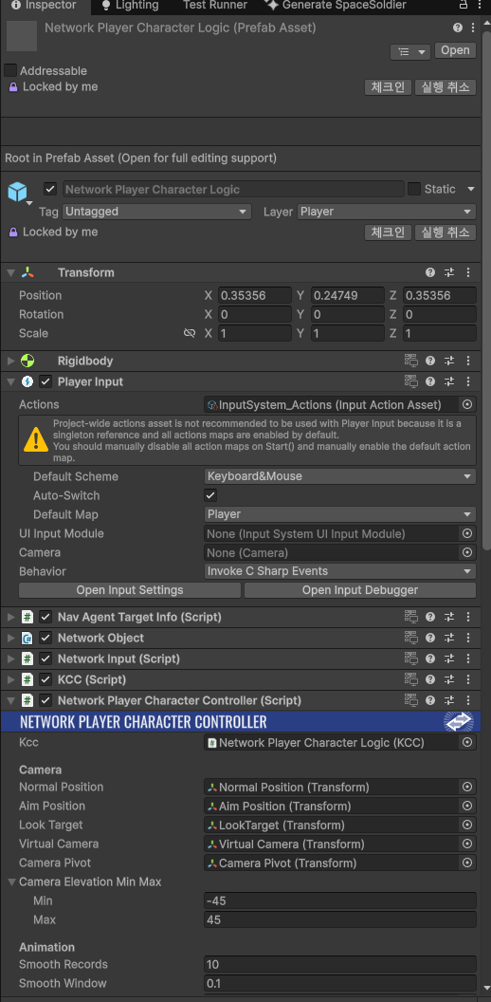Open Player Input three-dot context menu
The image size is (491, 1002).
[x=468, y=381]
